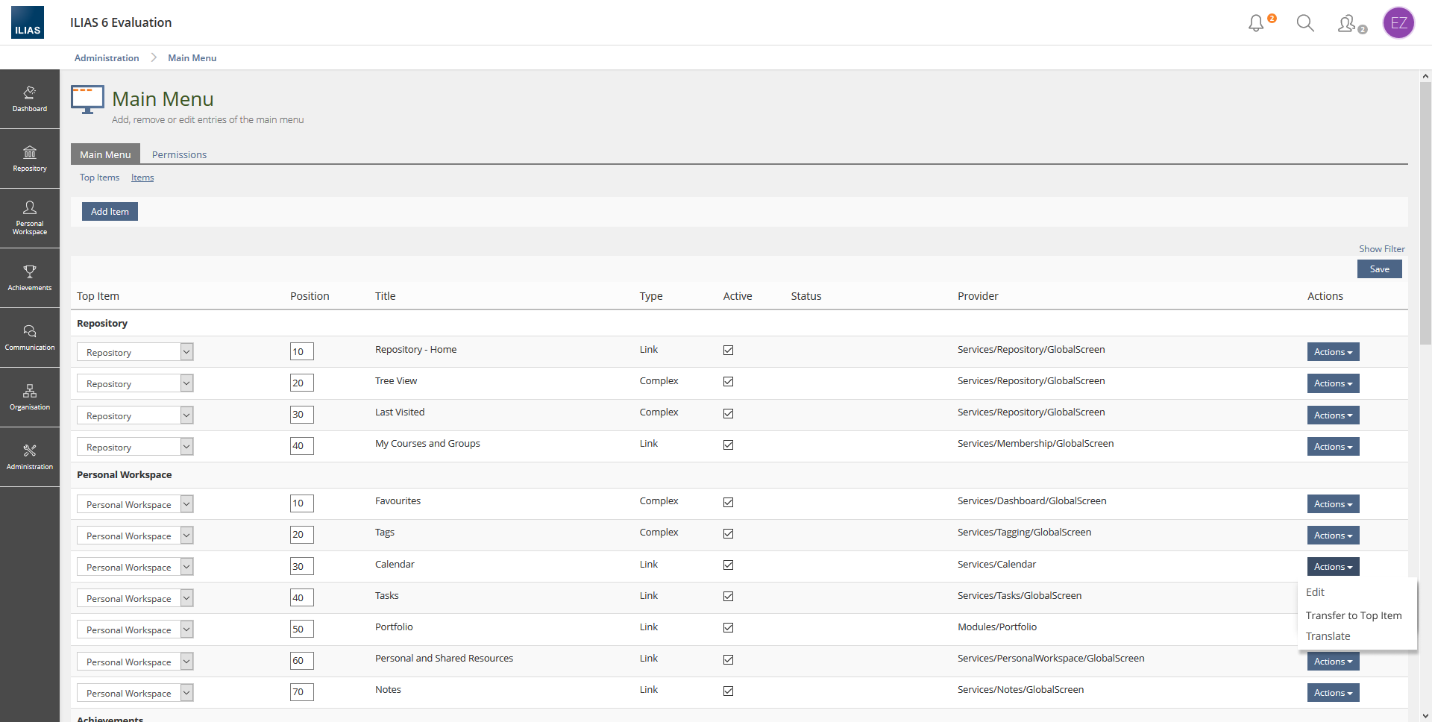Open the Achievements trophy icon
The width and height of the screenshot is (1432, 722).
pyautogui.click(x=30, y=277)
